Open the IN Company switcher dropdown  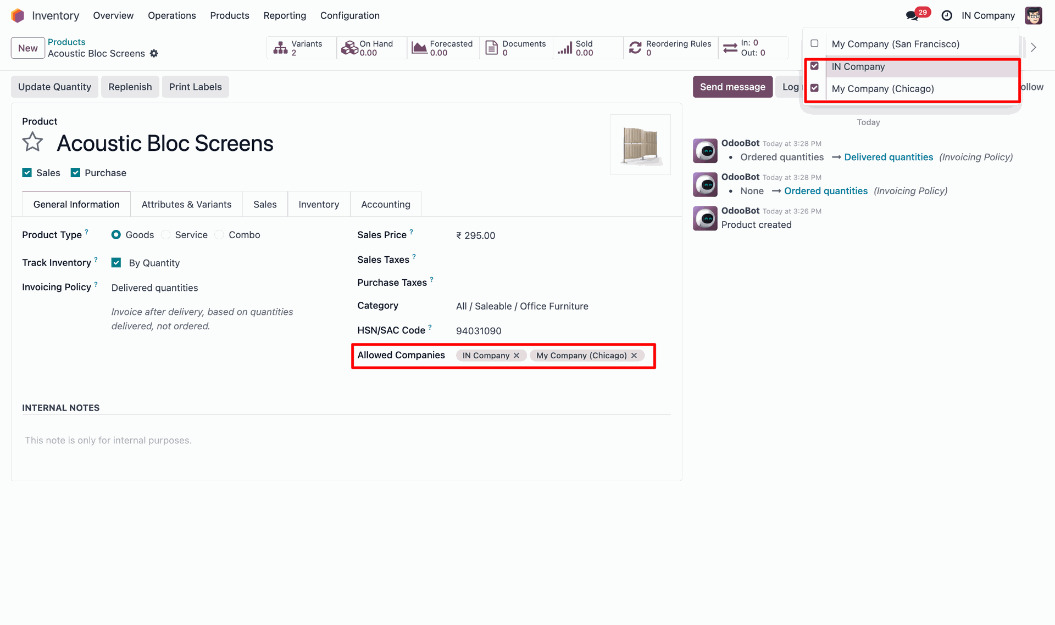point(987,15)
